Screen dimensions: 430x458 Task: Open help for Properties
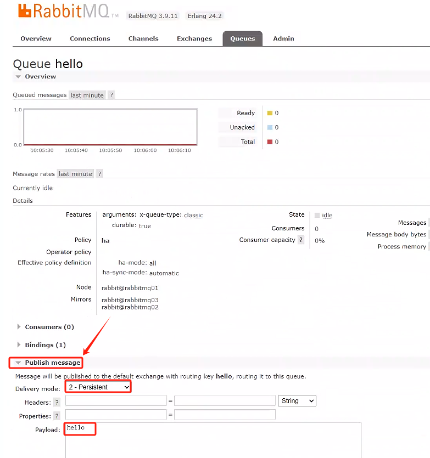tap(57, 416)
